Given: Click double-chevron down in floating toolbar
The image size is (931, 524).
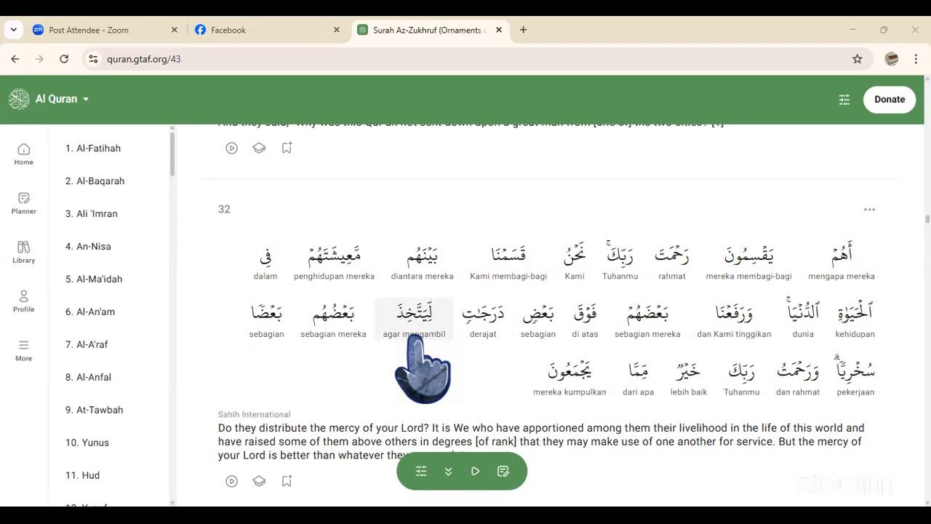Looking at the screenshot, I should click(x=448, y=472).
